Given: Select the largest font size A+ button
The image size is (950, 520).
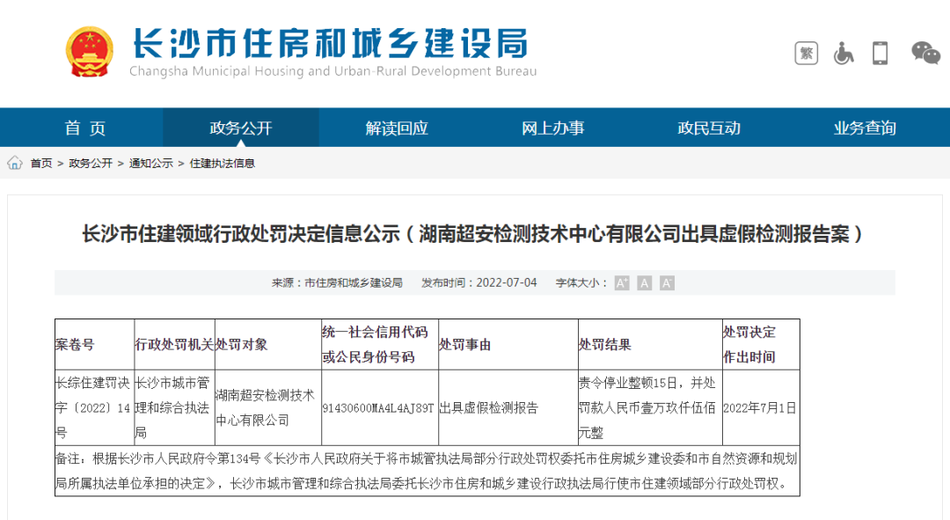Looking at the screenshot, I should coord(622,282).
